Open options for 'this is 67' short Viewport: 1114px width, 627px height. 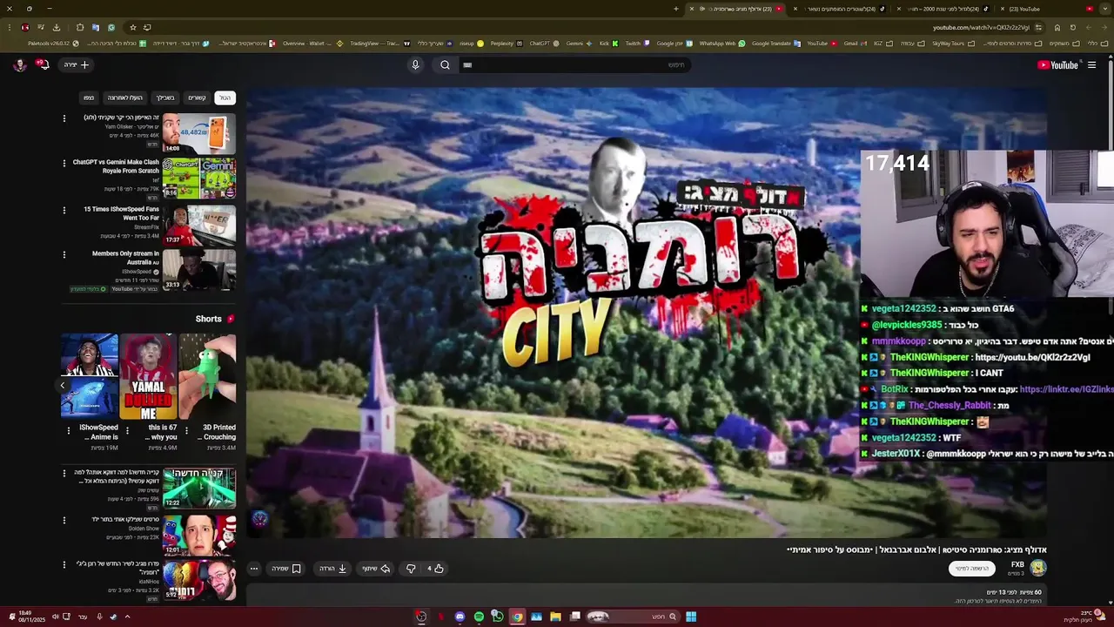coord(127,430)
